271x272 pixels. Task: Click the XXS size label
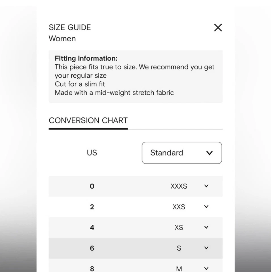tap(179, 207)
